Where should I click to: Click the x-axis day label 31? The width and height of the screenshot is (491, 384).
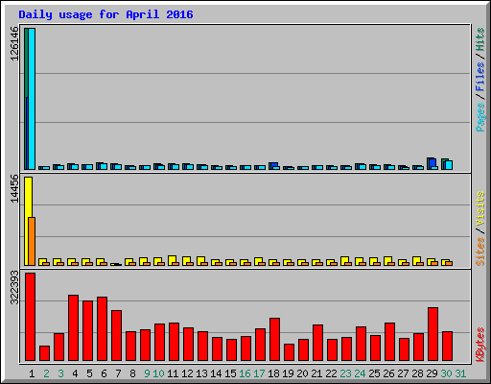[x=460, y=373]
